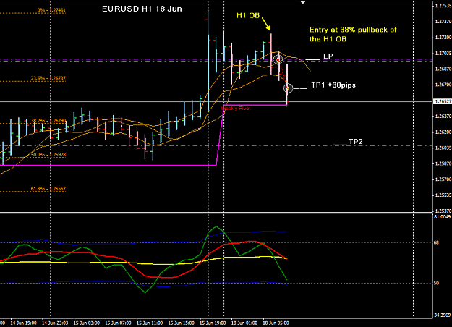Click the 15 Jun 03:00 time label

pyautogui.click(x=87, y=323)
